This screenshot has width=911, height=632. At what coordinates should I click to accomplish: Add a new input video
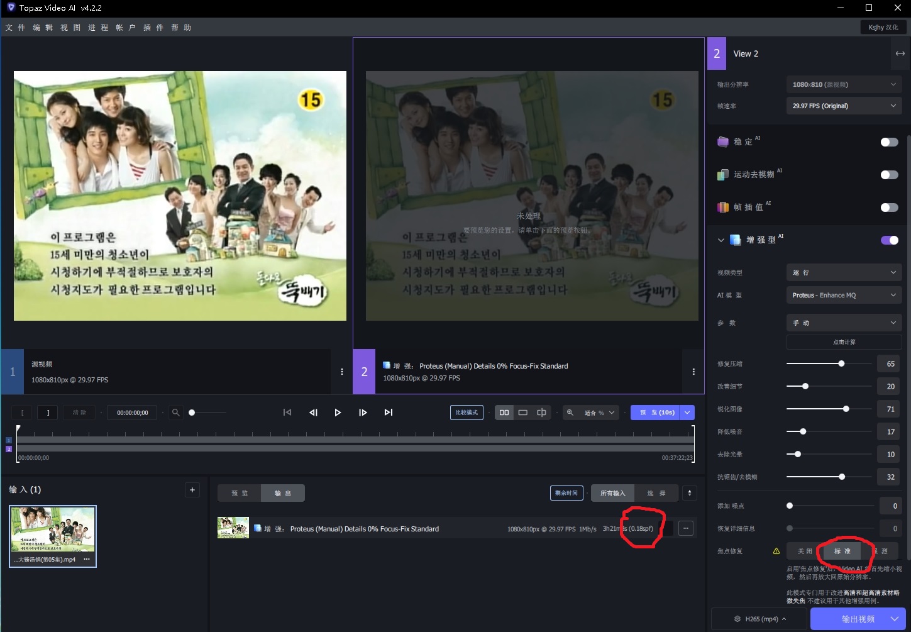[x=192, y=490]
